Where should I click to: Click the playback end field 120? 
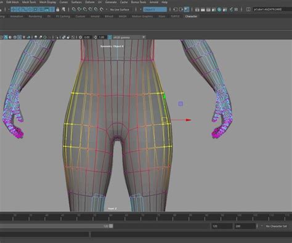pos(222,226)
